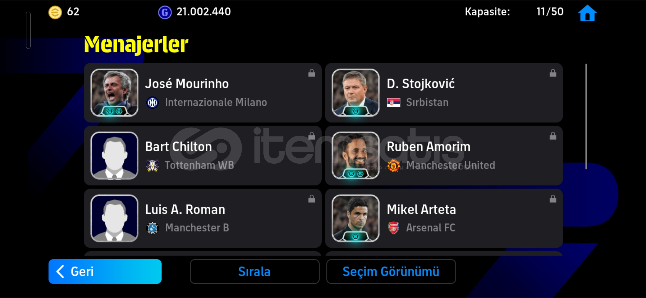
Task: Open José Mourinho's manager portrait
Action: 114,93
